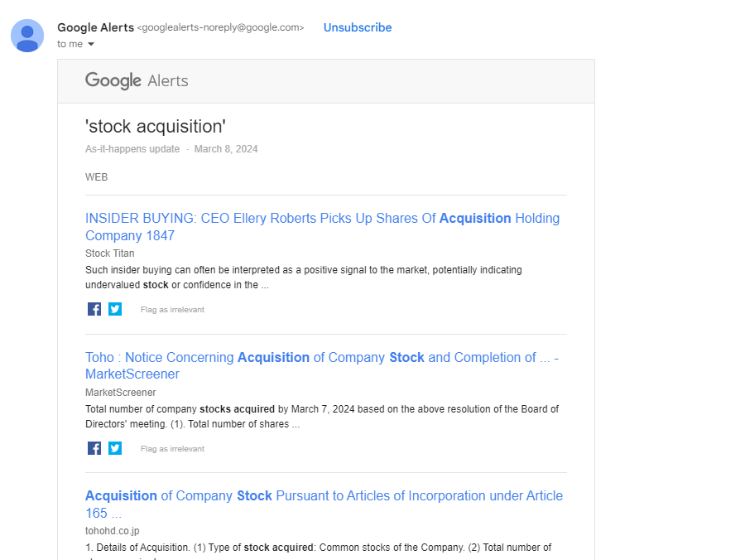Click the 'Such insider buying' snippet text
745x560 pixels.
click(x=304, y=278)
